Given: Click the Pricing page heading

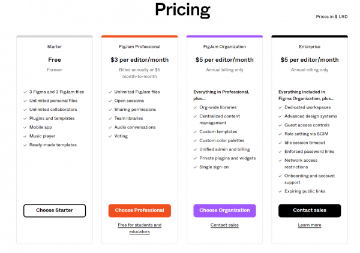Looking at the screenshot, I should tap(182, 10).
